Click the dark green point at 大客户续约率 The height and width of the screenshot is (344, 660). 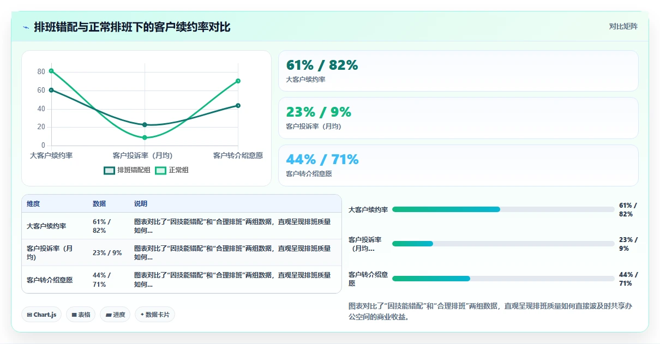51,90
